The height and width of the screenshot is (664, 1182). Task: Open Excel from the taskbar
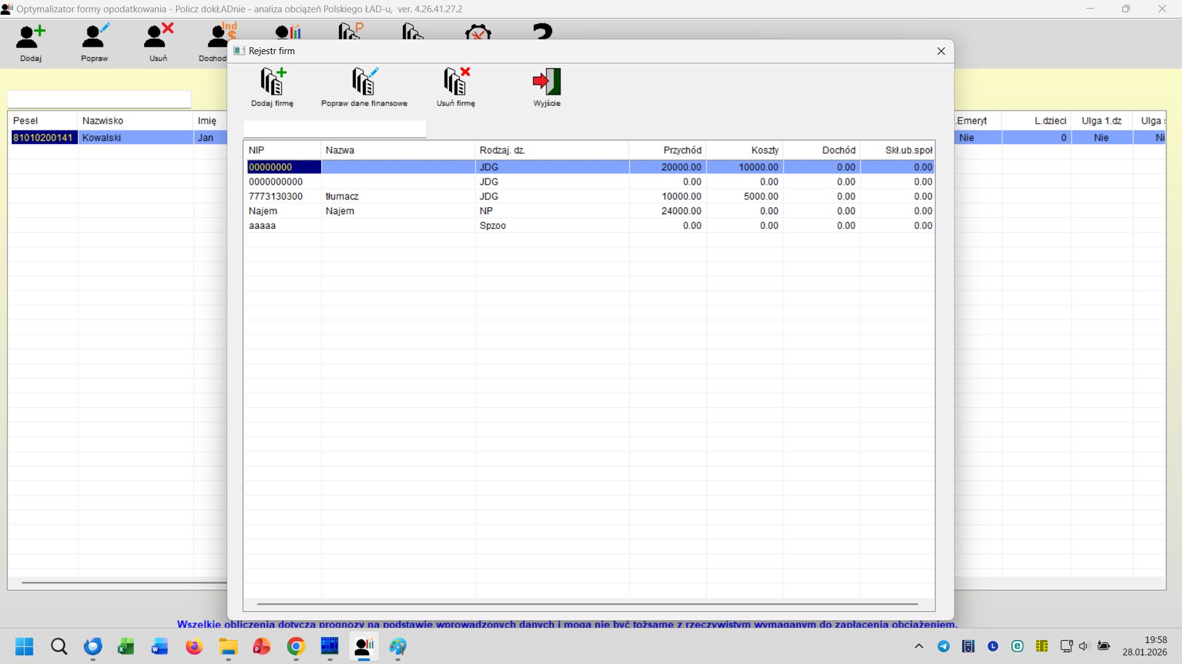click(126, 646)
